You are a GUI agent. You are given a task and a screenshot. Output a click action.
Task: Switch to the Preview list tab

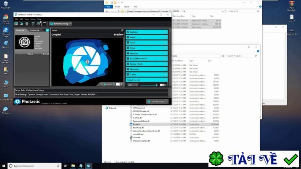pos(34,30)
